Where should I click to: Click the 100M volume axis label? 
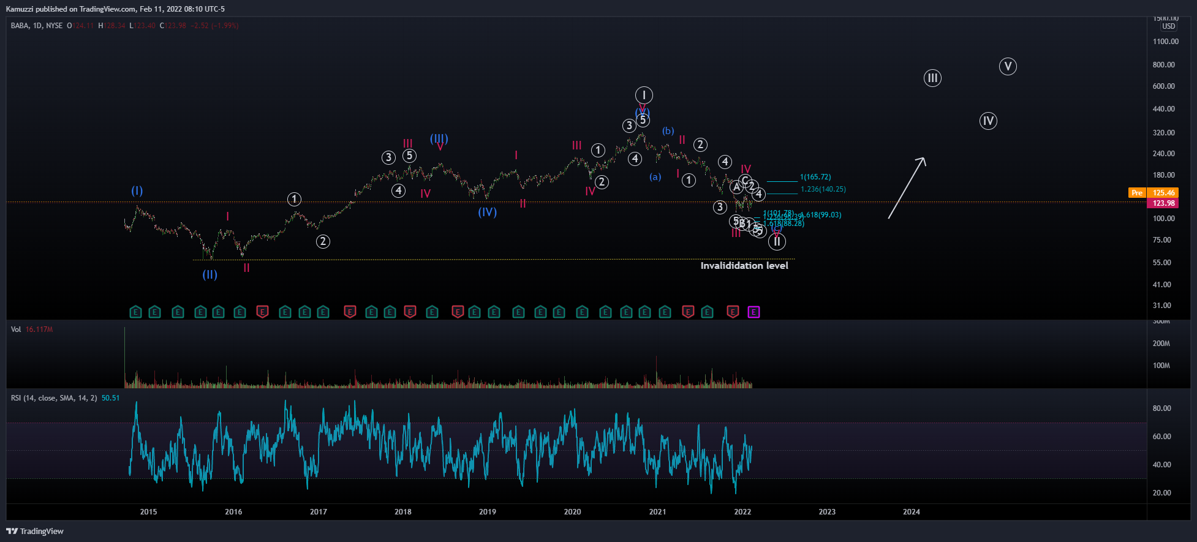coord(1161,366)
